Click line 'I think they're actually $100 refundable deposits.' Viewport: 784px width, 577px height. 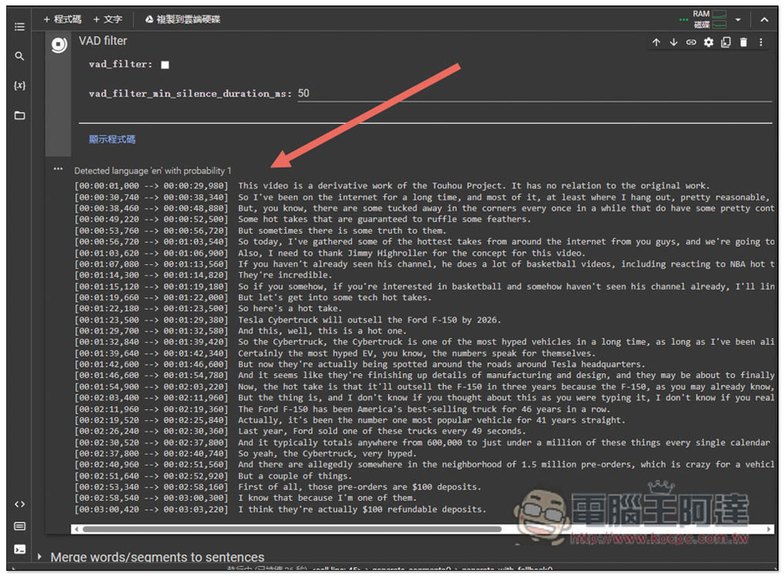click(362, 510)
